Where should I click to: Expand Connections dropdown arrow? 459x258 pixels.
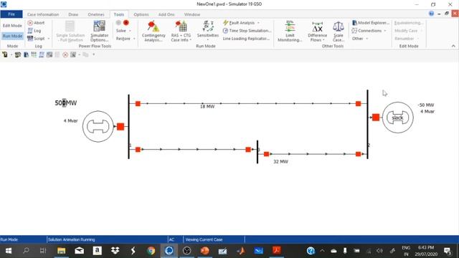coord(385,31)
